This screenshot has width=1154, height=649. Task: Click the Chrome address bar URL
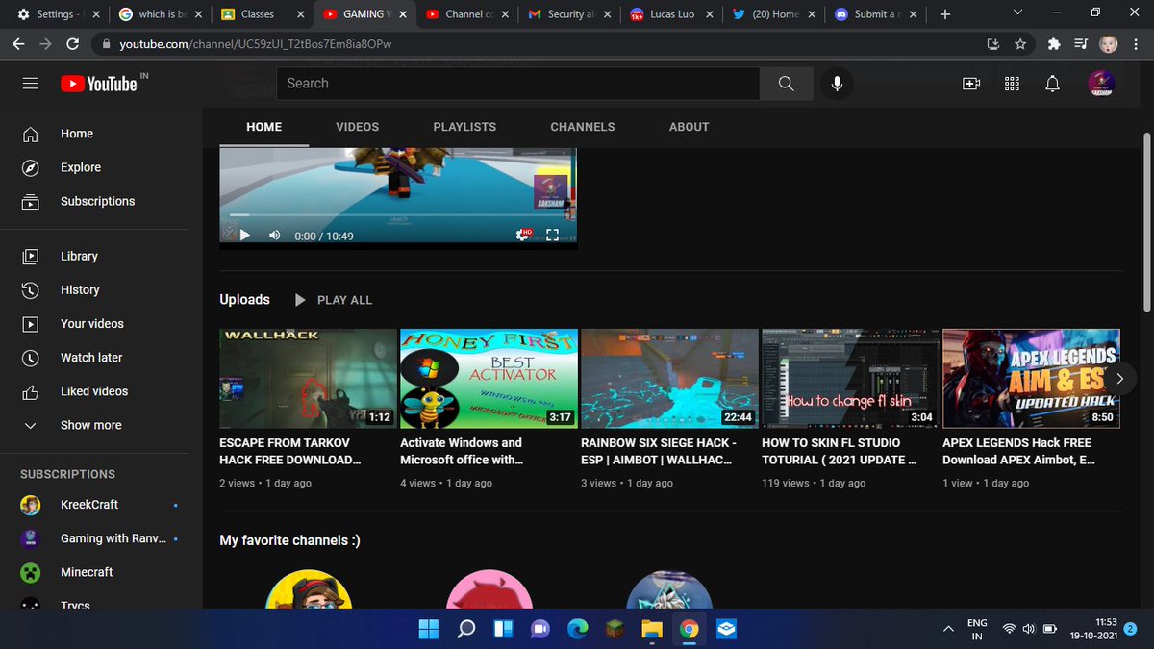click(x=255, y=44)
